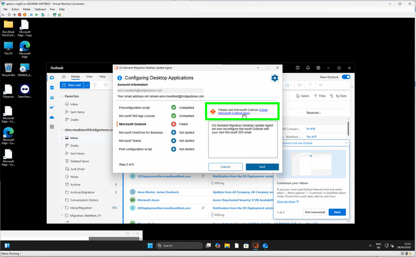Open the Microsoft Azure sender email
The height and width of the screenshot is (257, 416).
pyautogui.click(x=148, y=200)
